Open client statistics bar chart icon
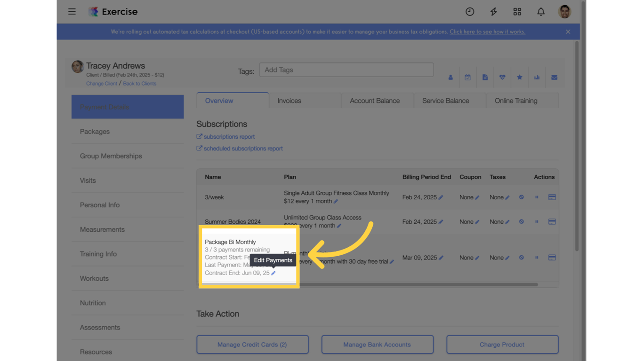This screenshot has height=361, width=643. pyautogui.click(x=537, y=77)
